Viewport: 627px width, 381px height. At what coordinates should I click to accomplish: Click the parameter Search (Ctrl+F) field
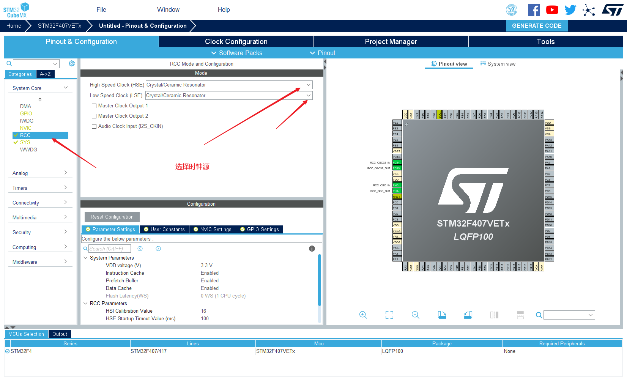click(x=110, y=249)
